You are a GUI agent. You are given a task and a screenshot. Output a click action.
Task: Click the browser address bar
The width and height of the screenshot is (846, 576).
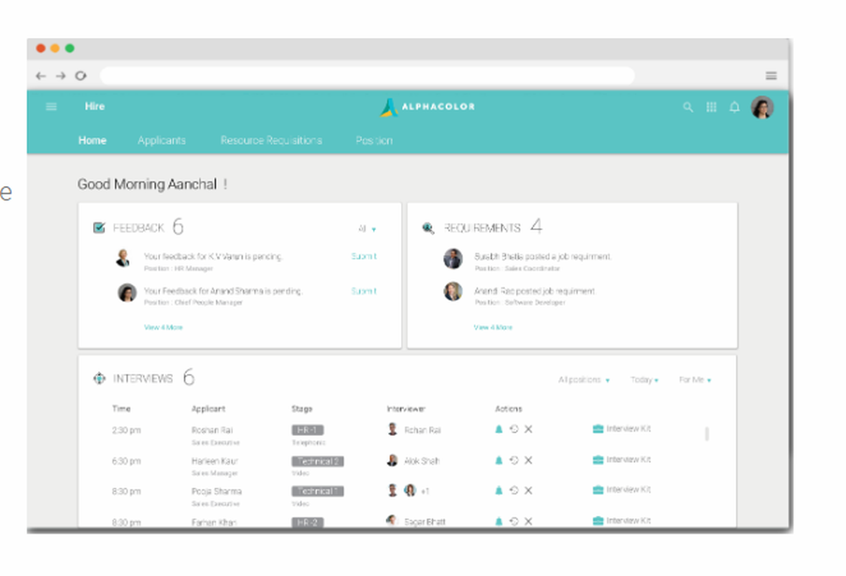tap(368, 75)
